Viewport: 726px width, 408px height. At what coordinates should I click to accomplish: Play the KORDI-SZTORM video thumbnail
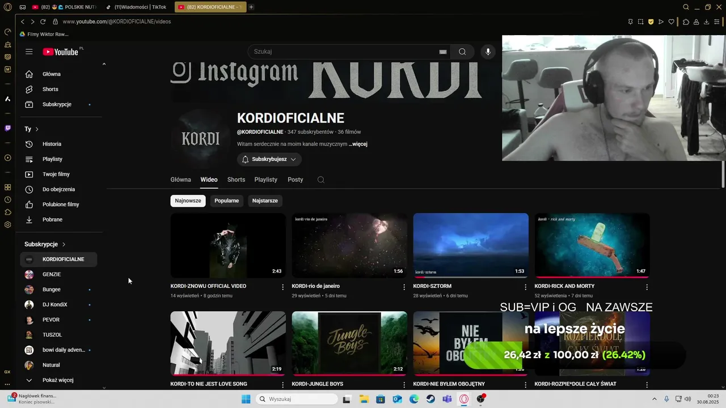click(x=471, y=245)
